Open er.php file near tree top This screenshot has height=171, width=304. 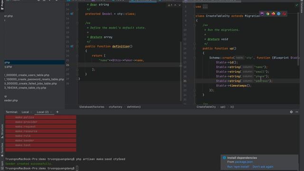point(9,16)
